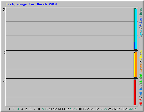Click the Hits legend label
This screenshot has height=112, width=144.
(141, 11)
